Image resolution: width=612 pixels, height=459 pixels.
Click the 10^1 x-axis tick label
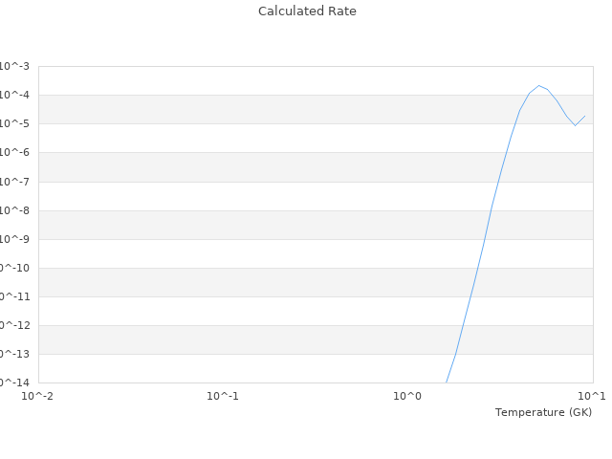591,396
